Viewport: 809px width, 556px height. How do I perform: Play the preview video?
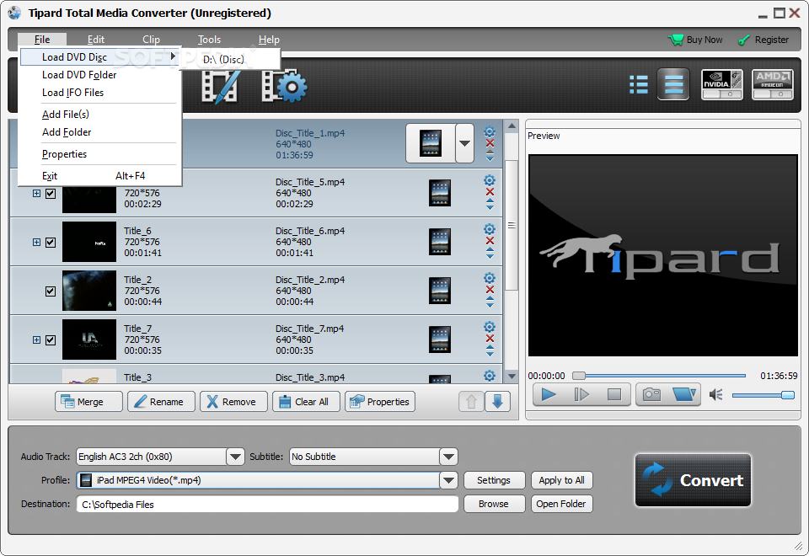tap(549, 394)
